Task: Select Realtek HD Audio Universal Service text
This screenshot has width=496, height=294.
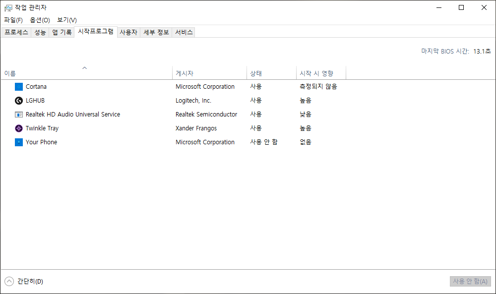Action: (x=73, y=115)
